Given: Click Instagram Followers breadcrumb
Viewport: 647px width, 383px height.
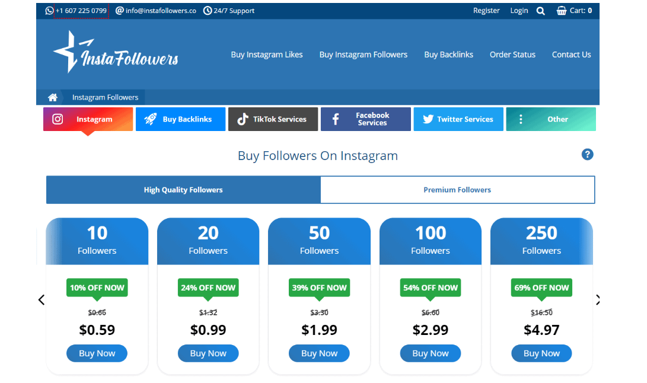Looking at the screenshot, I should click(105, 97).
